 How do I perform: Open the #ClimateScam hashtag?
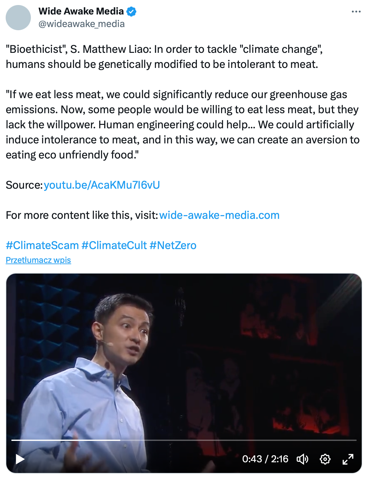tap(42, 245)
